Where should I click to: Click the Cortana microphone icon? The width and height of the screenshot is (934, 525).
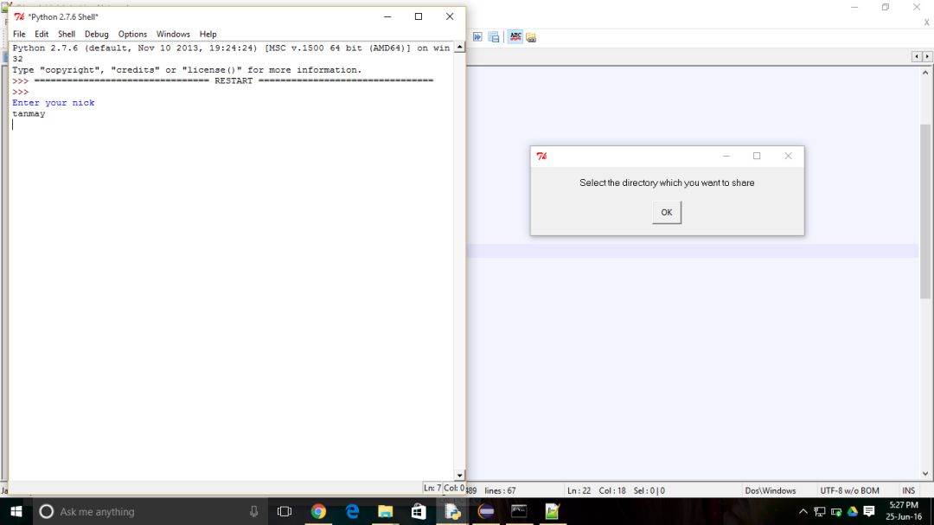(253, 511)
